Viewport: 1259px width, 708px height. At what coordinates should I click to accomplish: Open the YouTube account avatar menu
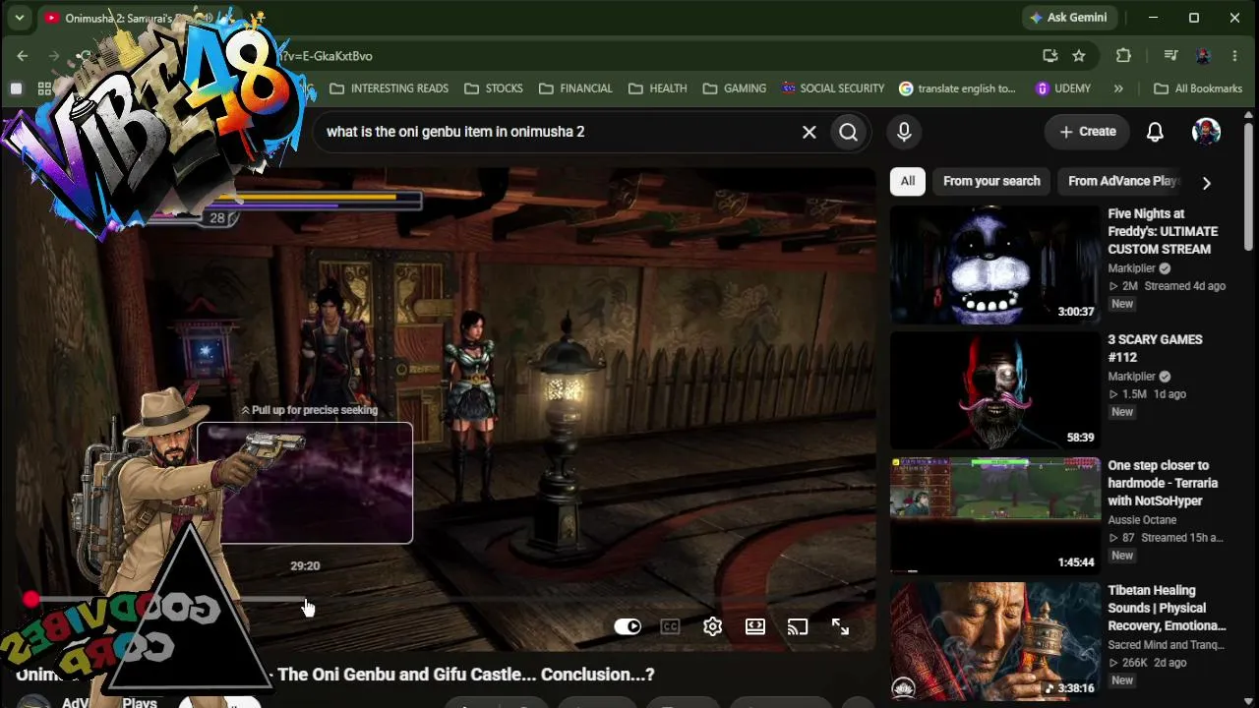coord(1207,132)
